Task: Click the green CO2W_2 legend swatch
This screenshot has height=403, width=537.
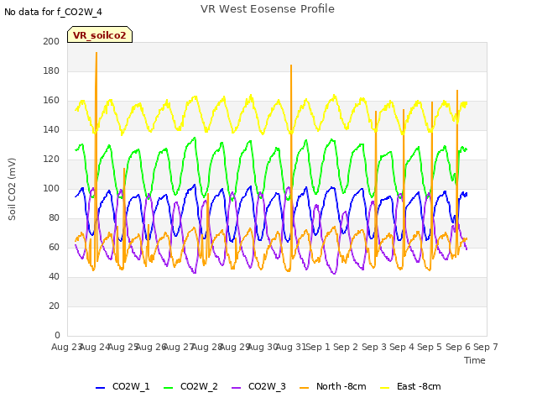Action: pos(168,388)
